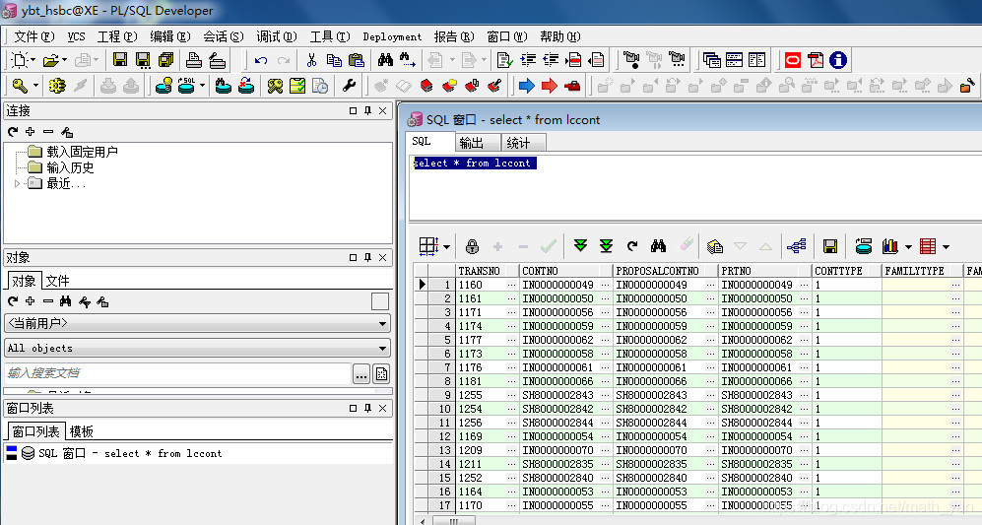Click the Paste clipboard icon
This screenshot has width=982, height=525.
(x=357, y=60)
